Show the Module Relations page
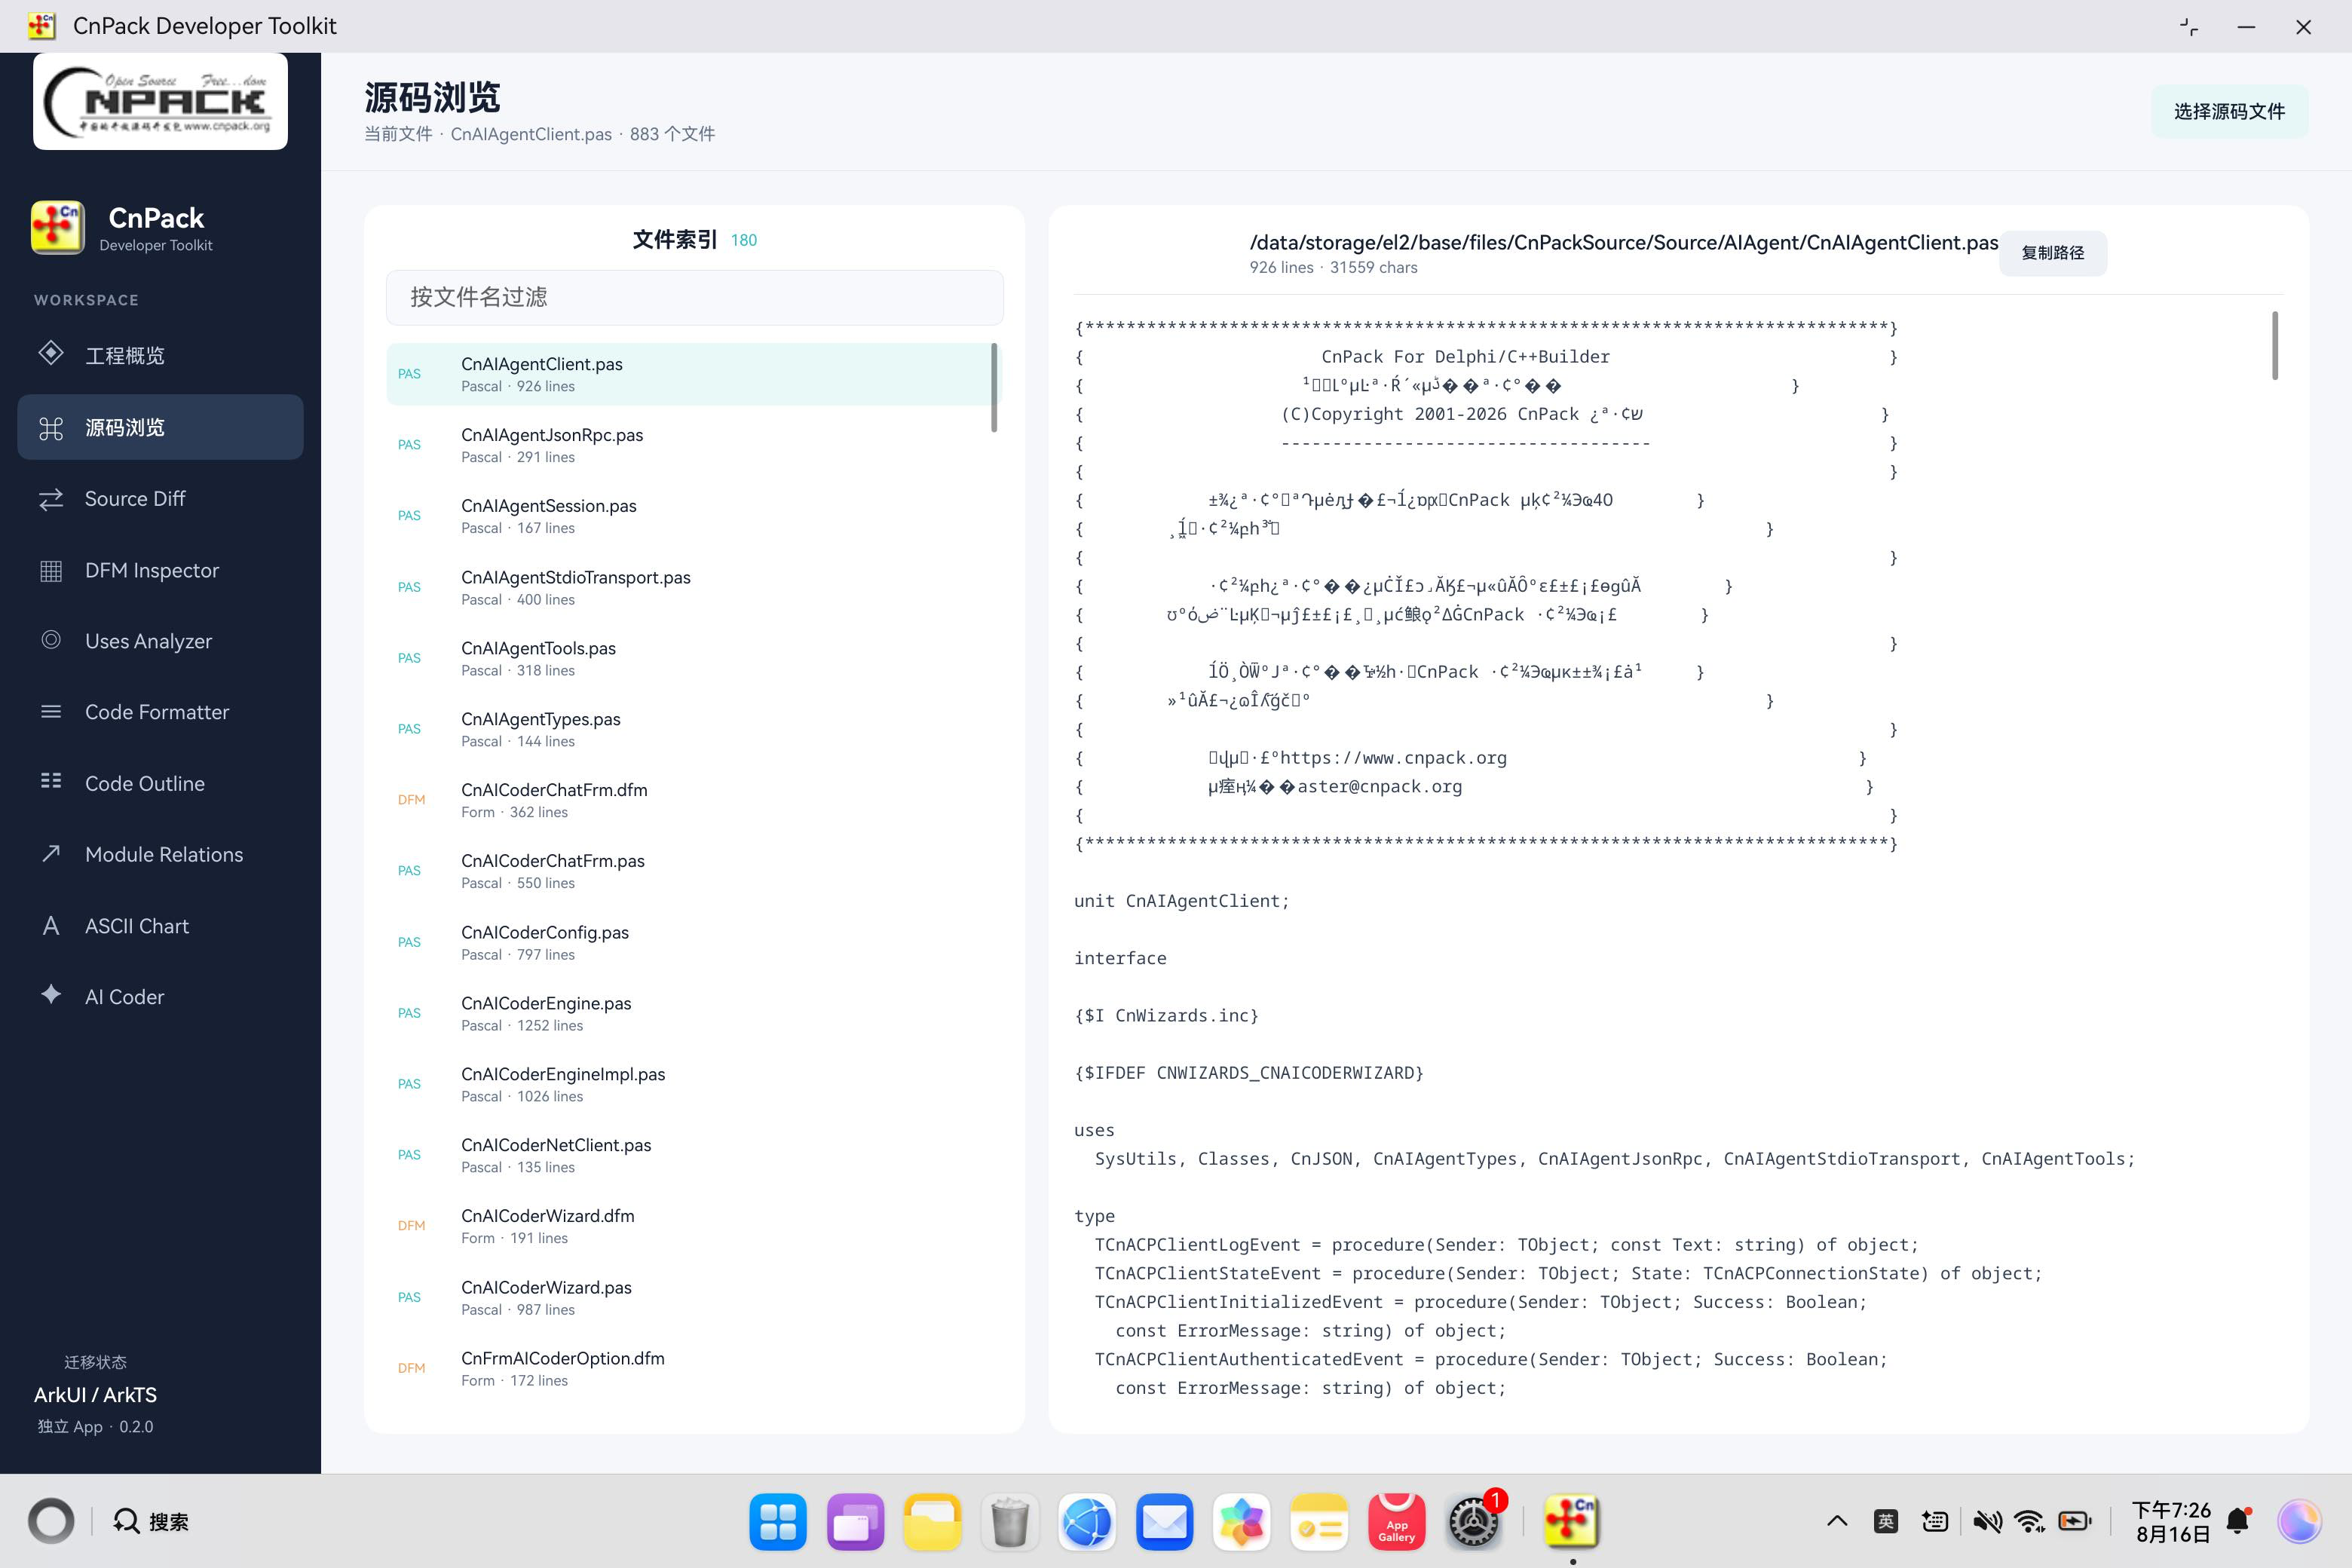The height and width of the screenshot is (1568, 2352). point(160,854)
